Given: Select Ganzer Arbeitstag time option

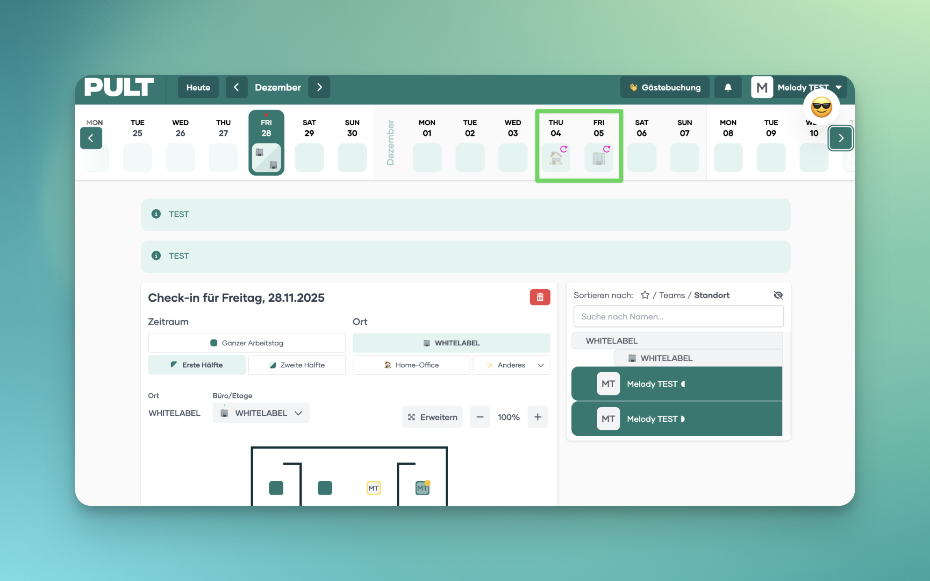Looking at the screenshot, I should tap(247, 343).
